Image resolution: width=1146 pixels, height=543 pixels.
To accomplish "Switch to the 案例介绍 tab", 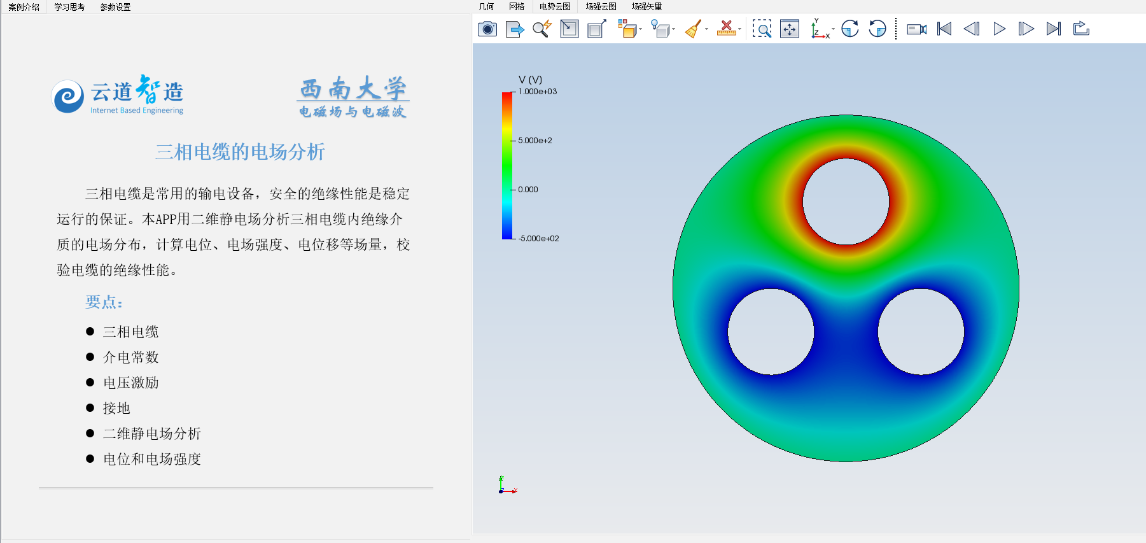I will click(x=24, y=7).
